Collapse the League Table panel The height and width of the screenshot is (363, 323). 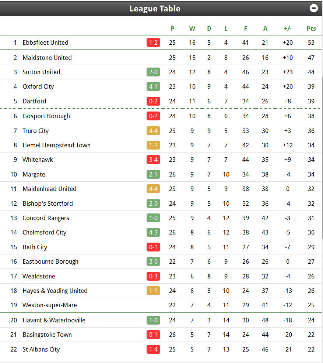pyautogui.click(x=313, y=8)
